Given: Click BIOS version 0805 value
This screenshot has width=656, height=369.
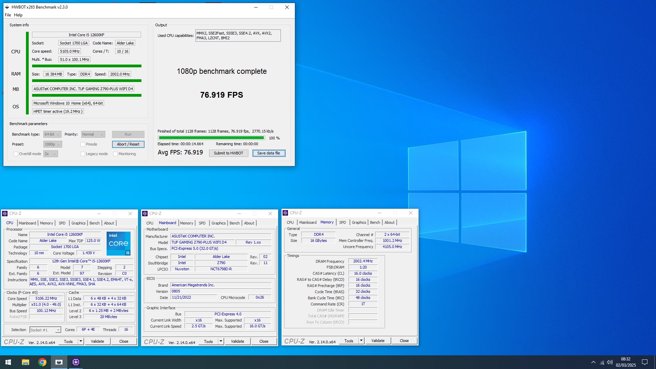Looking at the screenshot, I should click(x=221, y=291).
